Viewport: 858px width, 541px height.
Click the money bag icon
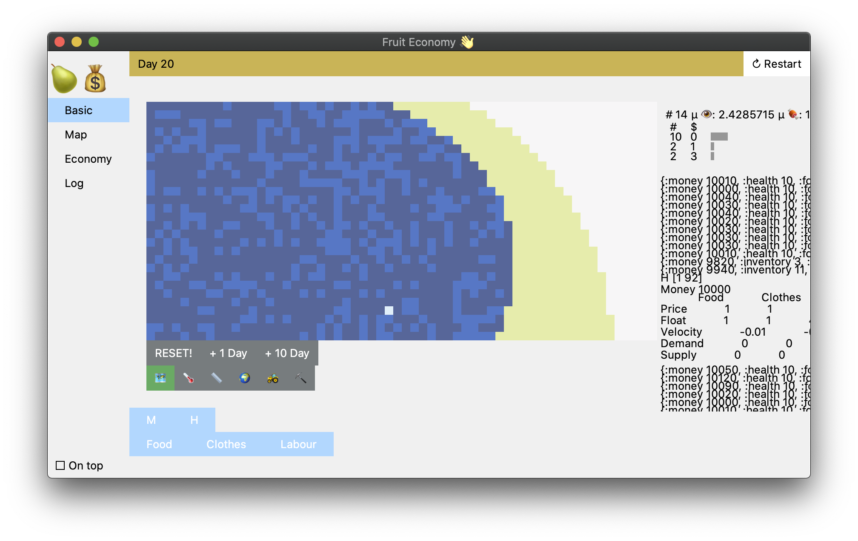pos(94,78)
